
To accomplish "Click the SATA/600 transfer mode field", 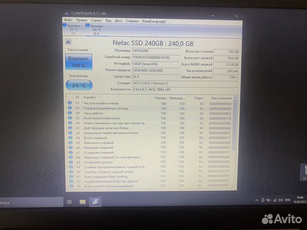I will [156, 70].
